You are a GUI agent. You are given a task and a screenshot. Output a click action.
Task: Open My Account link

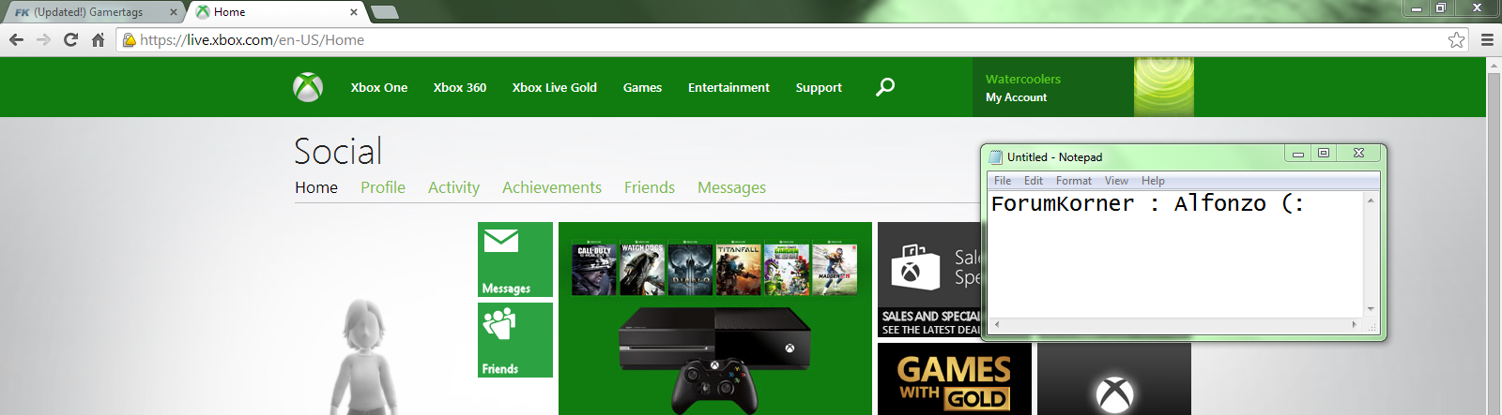click(1016, 97)
